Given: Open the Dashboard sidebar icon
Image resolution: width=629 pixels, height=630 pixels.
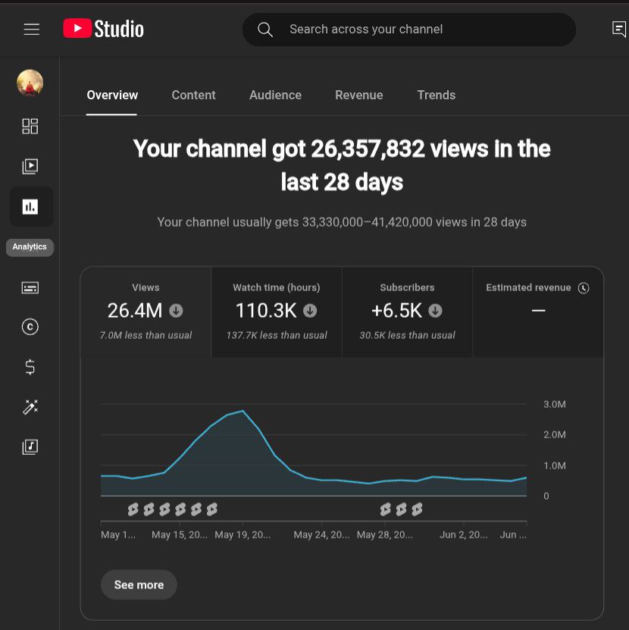Looking at the screenshot, I should point(30,126).
